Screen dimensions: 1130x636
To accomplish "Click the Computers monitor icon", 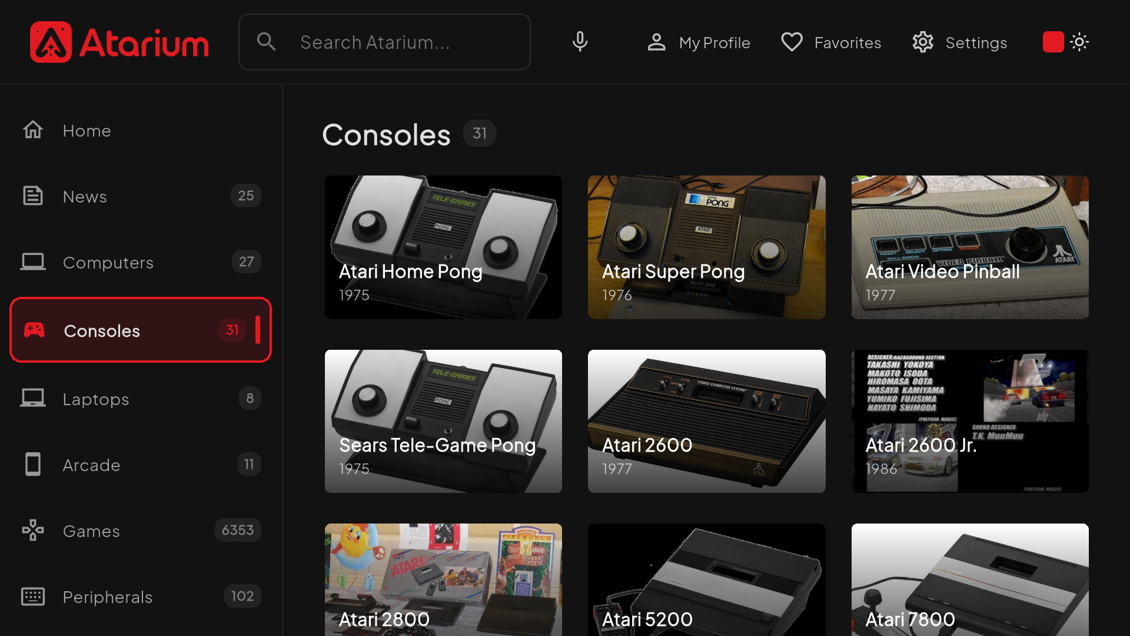I will (33, 262).
